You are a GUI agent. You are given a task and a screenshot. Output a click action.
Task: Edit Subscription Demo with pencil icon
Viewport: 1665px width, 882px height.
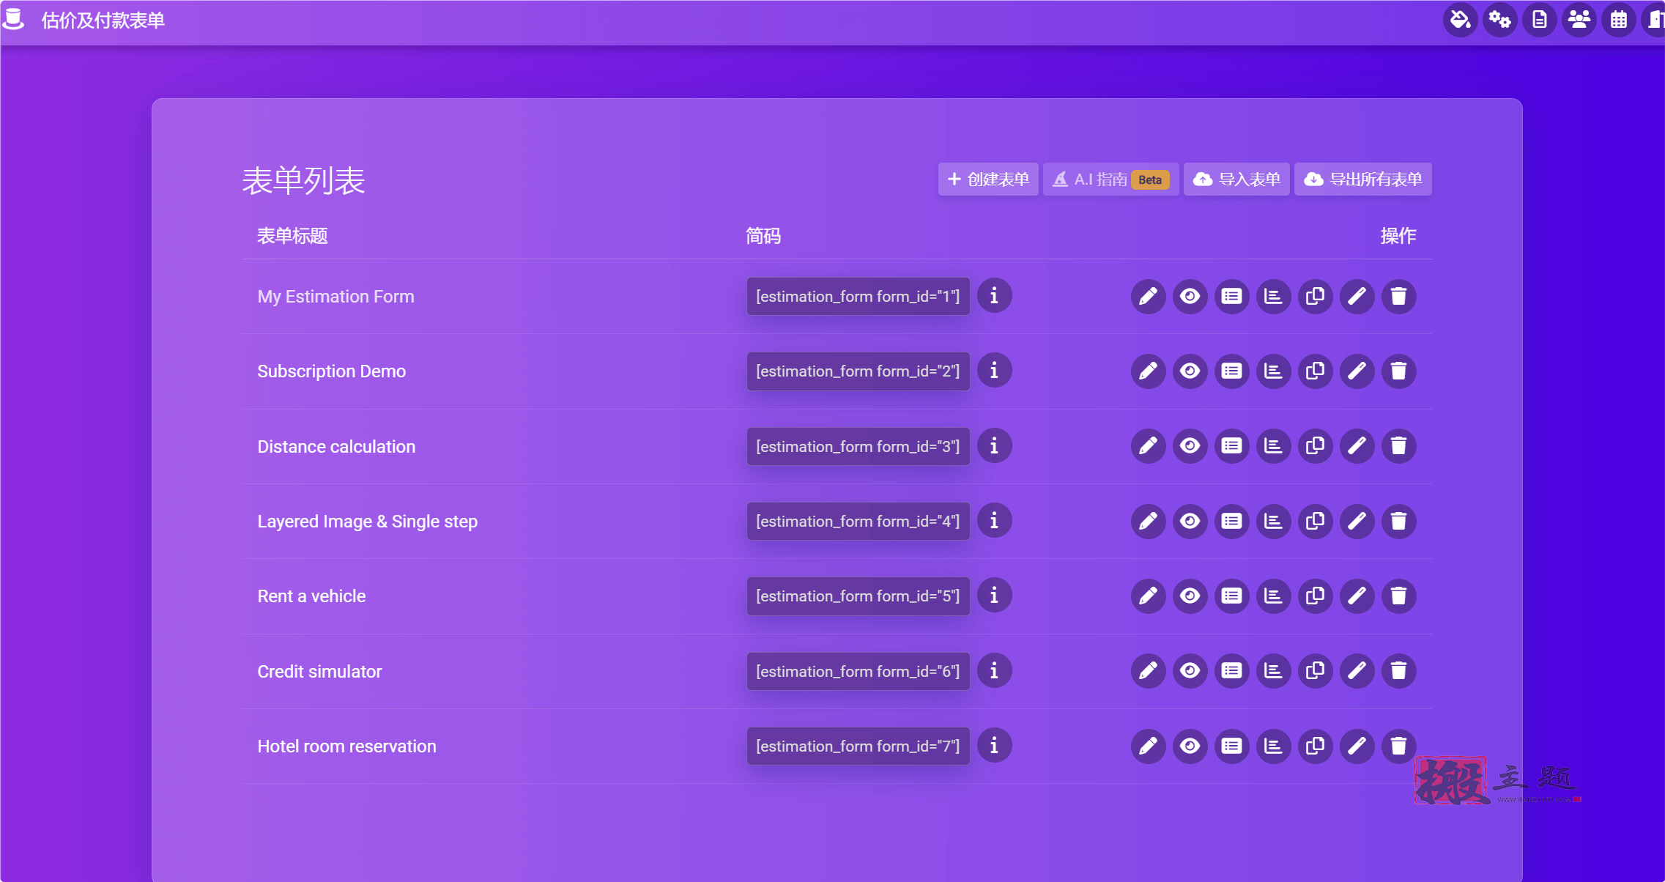coord(1148,371)
